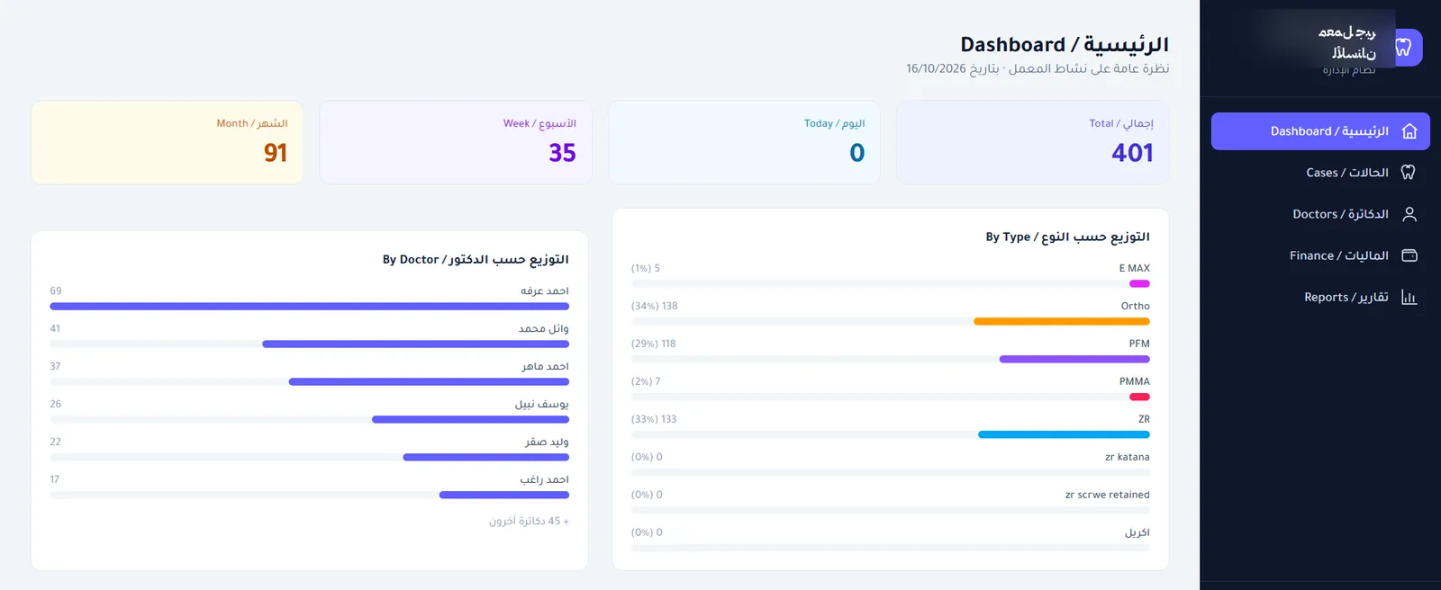This screenshot has height=590, width=1441.
Task: Click the 'zr katana' type label
Action: (x=1128, y=457)
